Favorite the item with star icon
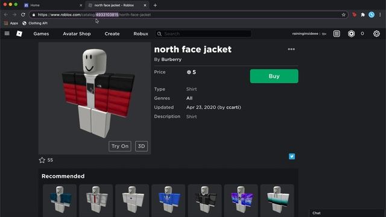 coord(42,160)
